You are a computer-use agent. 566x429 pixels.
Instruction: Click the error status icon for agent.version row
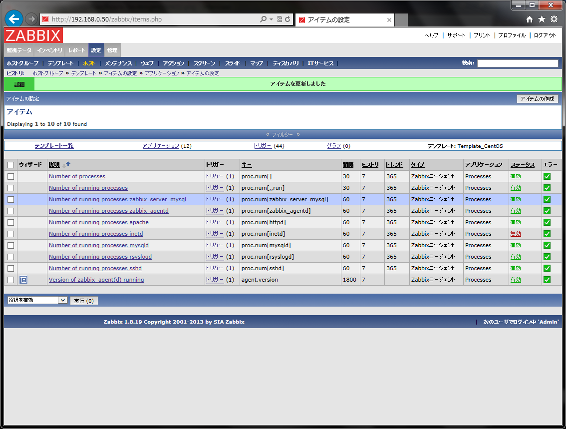point(547,280)
